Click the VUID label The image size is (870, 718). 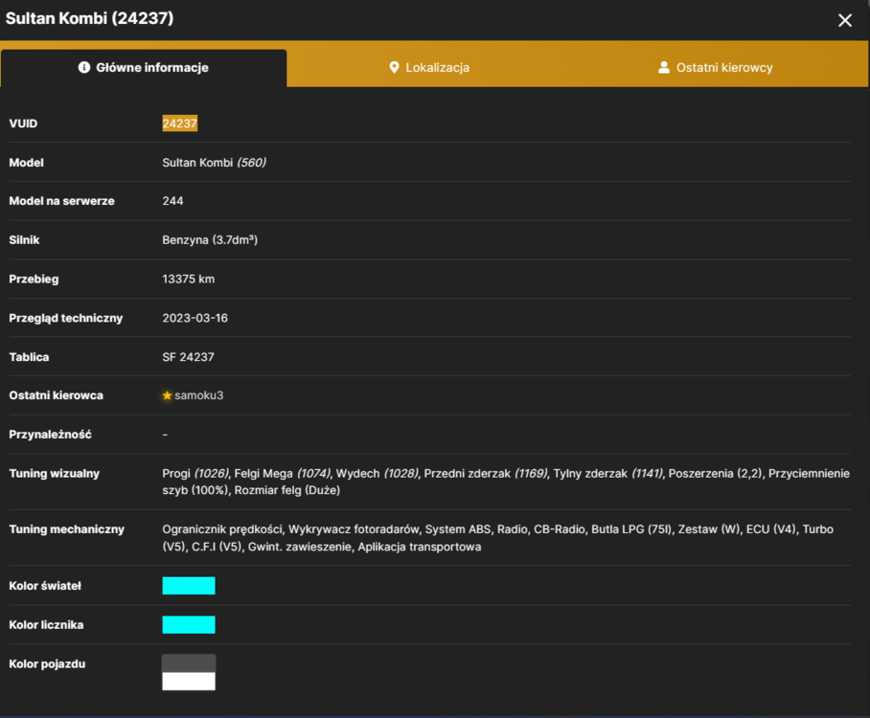[x=23, y=123]
